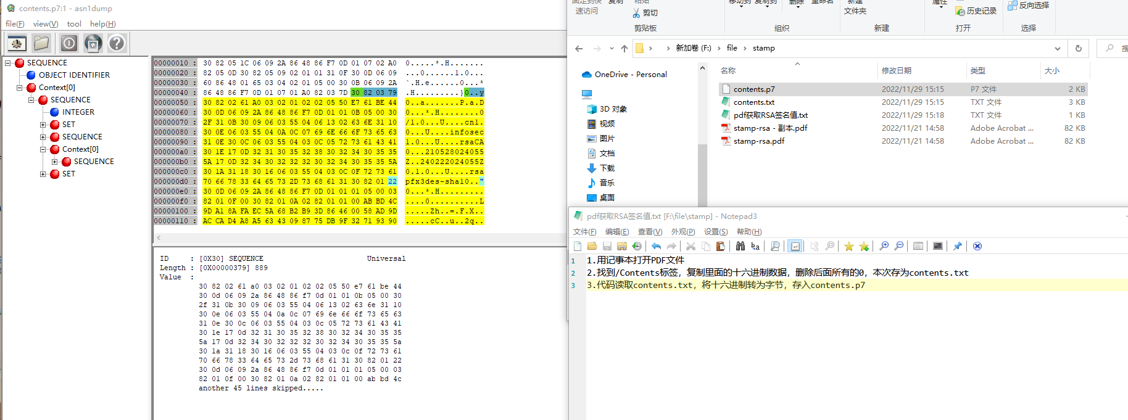The image size is (1128, 420).
Task: Click 历史记录 button in Explorer ribbon
Action: 976,11
